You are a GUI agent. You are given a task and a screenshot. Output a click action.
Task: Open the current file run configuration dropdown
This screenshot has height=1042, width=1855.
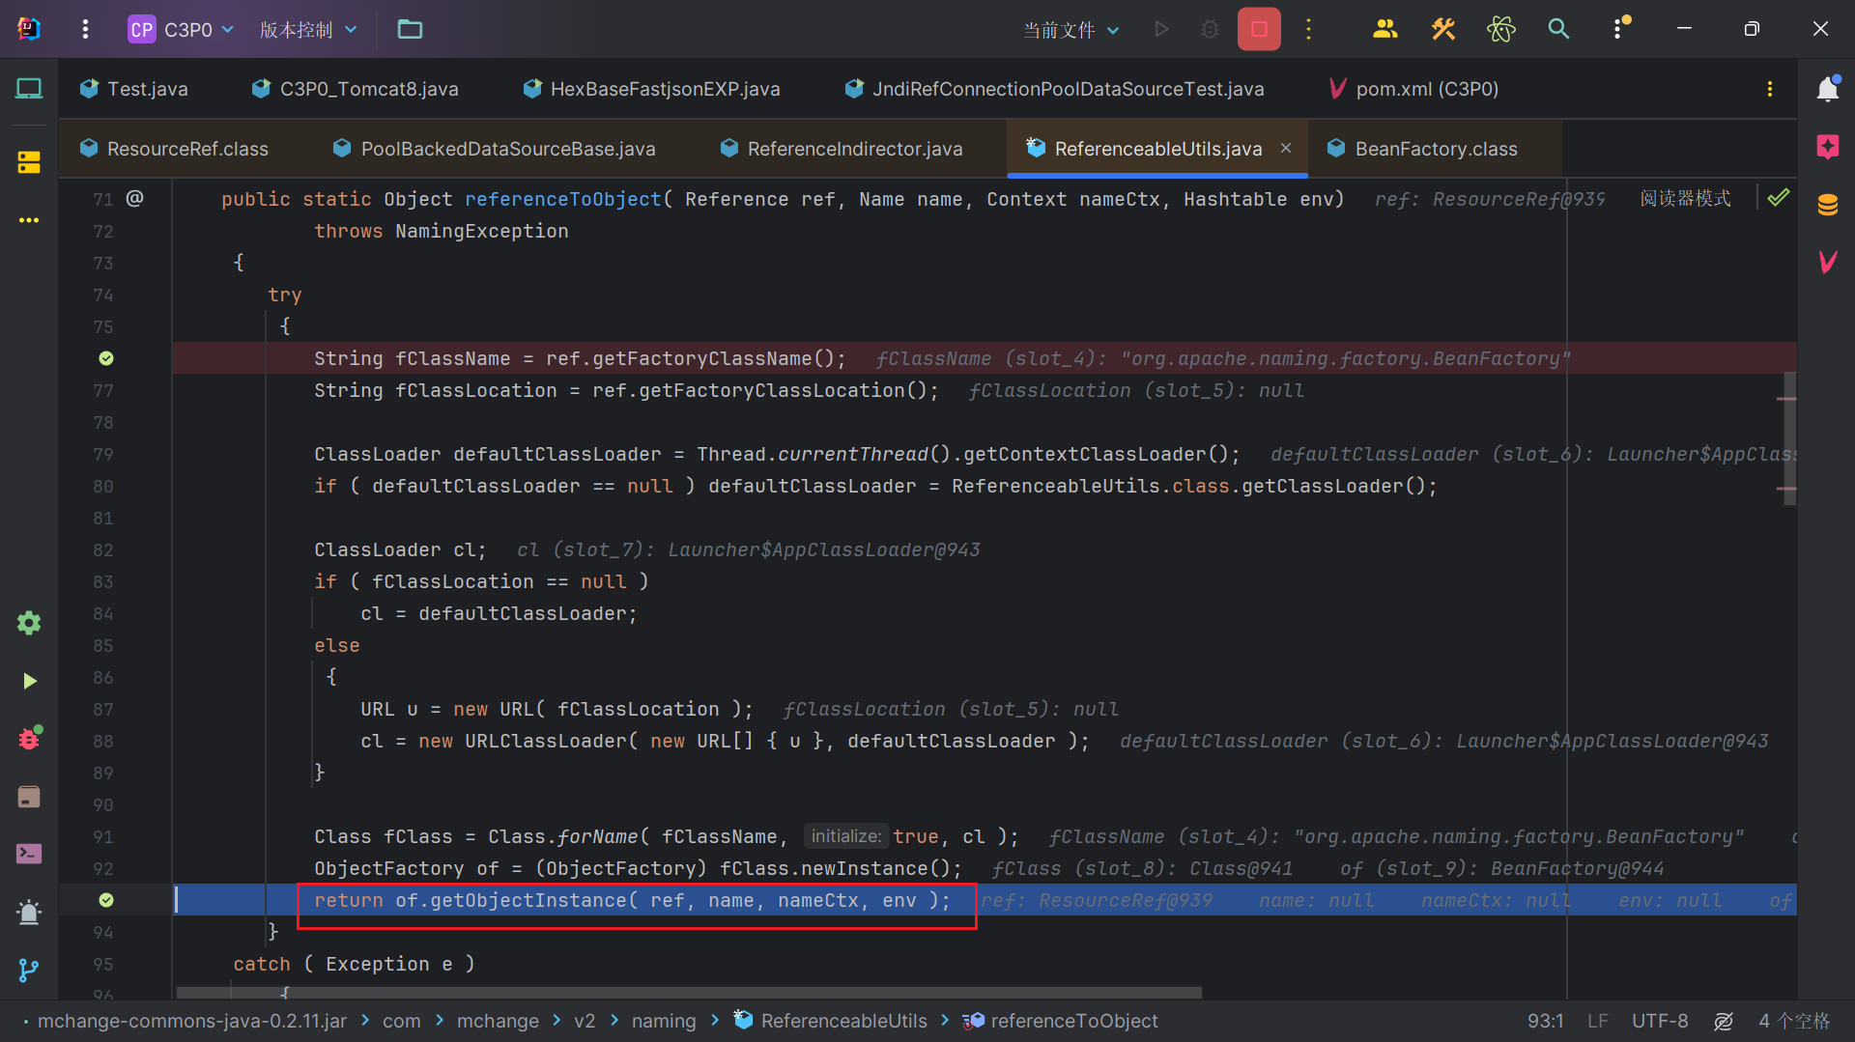click(1071, 29)
